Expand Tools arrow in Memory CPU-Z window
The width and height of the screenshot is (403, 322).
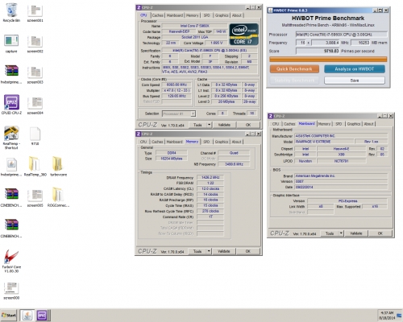[x=209, y=251]
